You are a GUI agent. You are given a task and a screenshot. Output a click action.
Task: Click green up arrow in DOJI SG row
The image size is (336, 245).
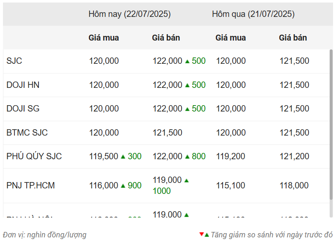187,109
